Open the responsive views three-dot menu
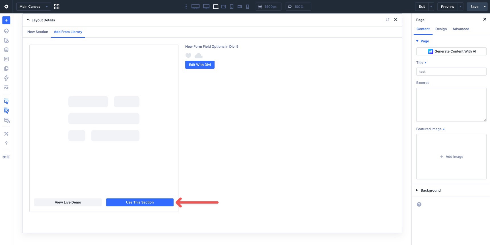490x245 pixels. (x=186, y=7)
